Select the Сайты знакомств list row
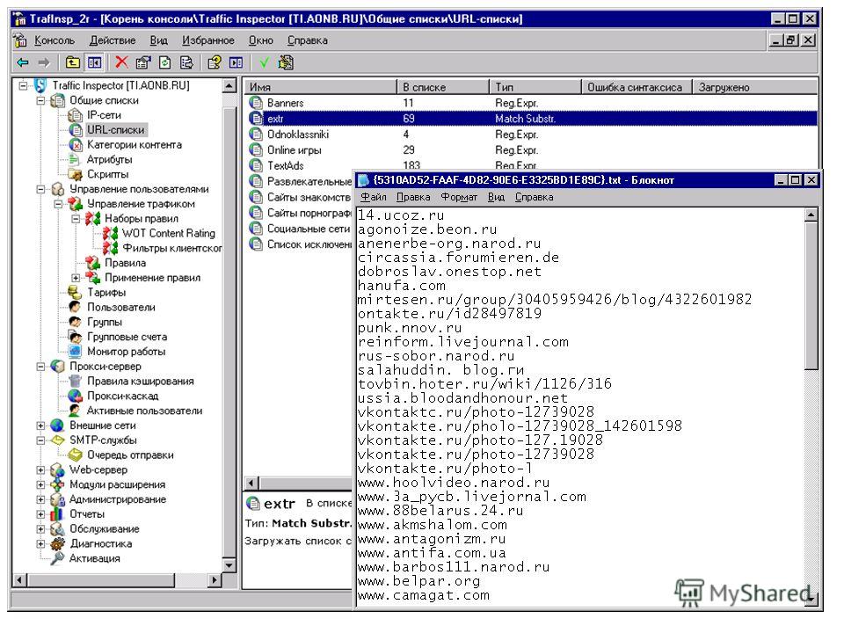The width and height of the screenshot is (844, 633). (300, 198)
